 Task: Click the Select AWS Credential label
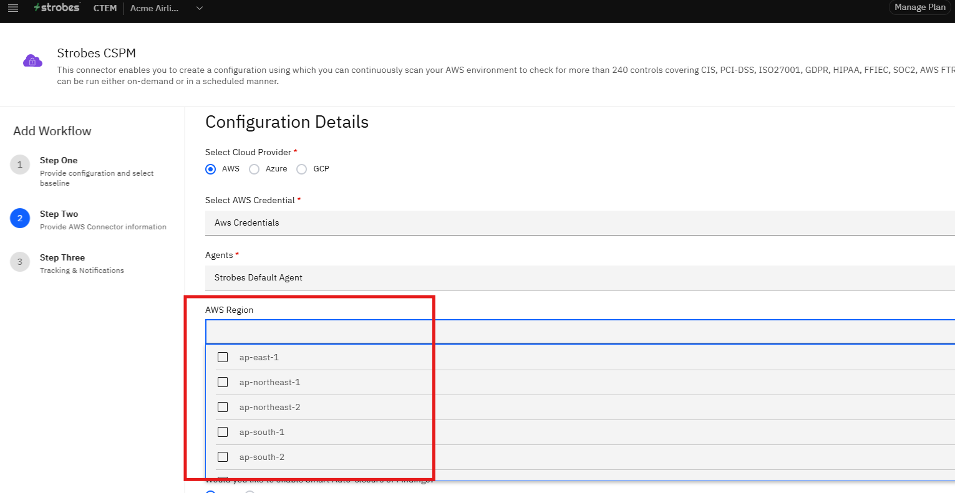coord(250,200)
